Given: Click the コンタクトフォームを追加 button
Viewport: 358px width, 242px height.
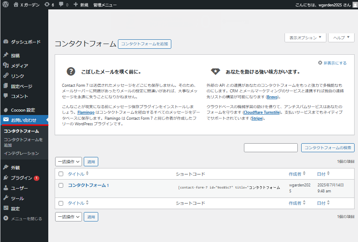Looking at the screenshot, I should (x=144, y=44).
